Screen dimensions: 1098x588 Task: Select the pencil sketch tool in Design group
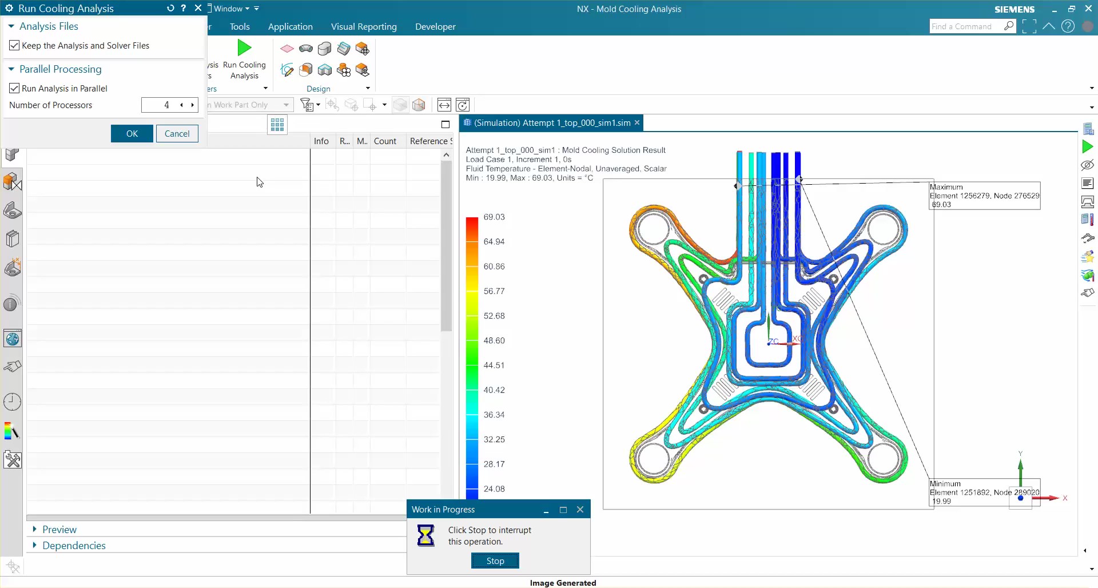coord(287,69)
